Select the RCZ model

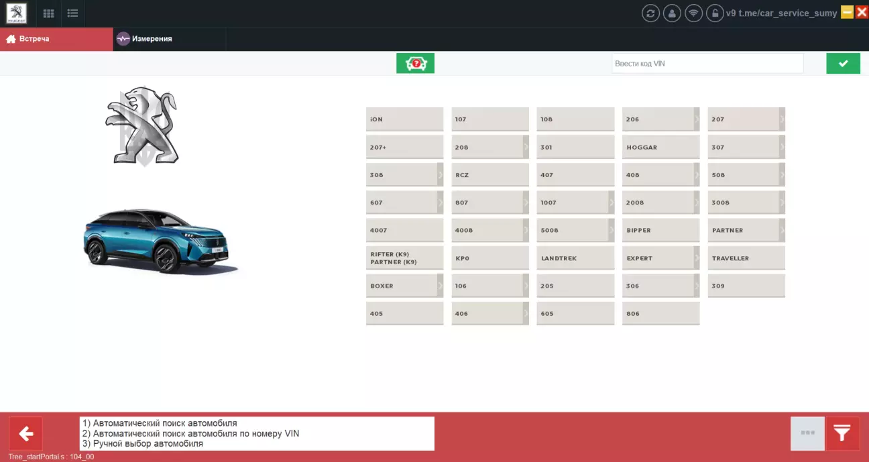coord(490,175)
